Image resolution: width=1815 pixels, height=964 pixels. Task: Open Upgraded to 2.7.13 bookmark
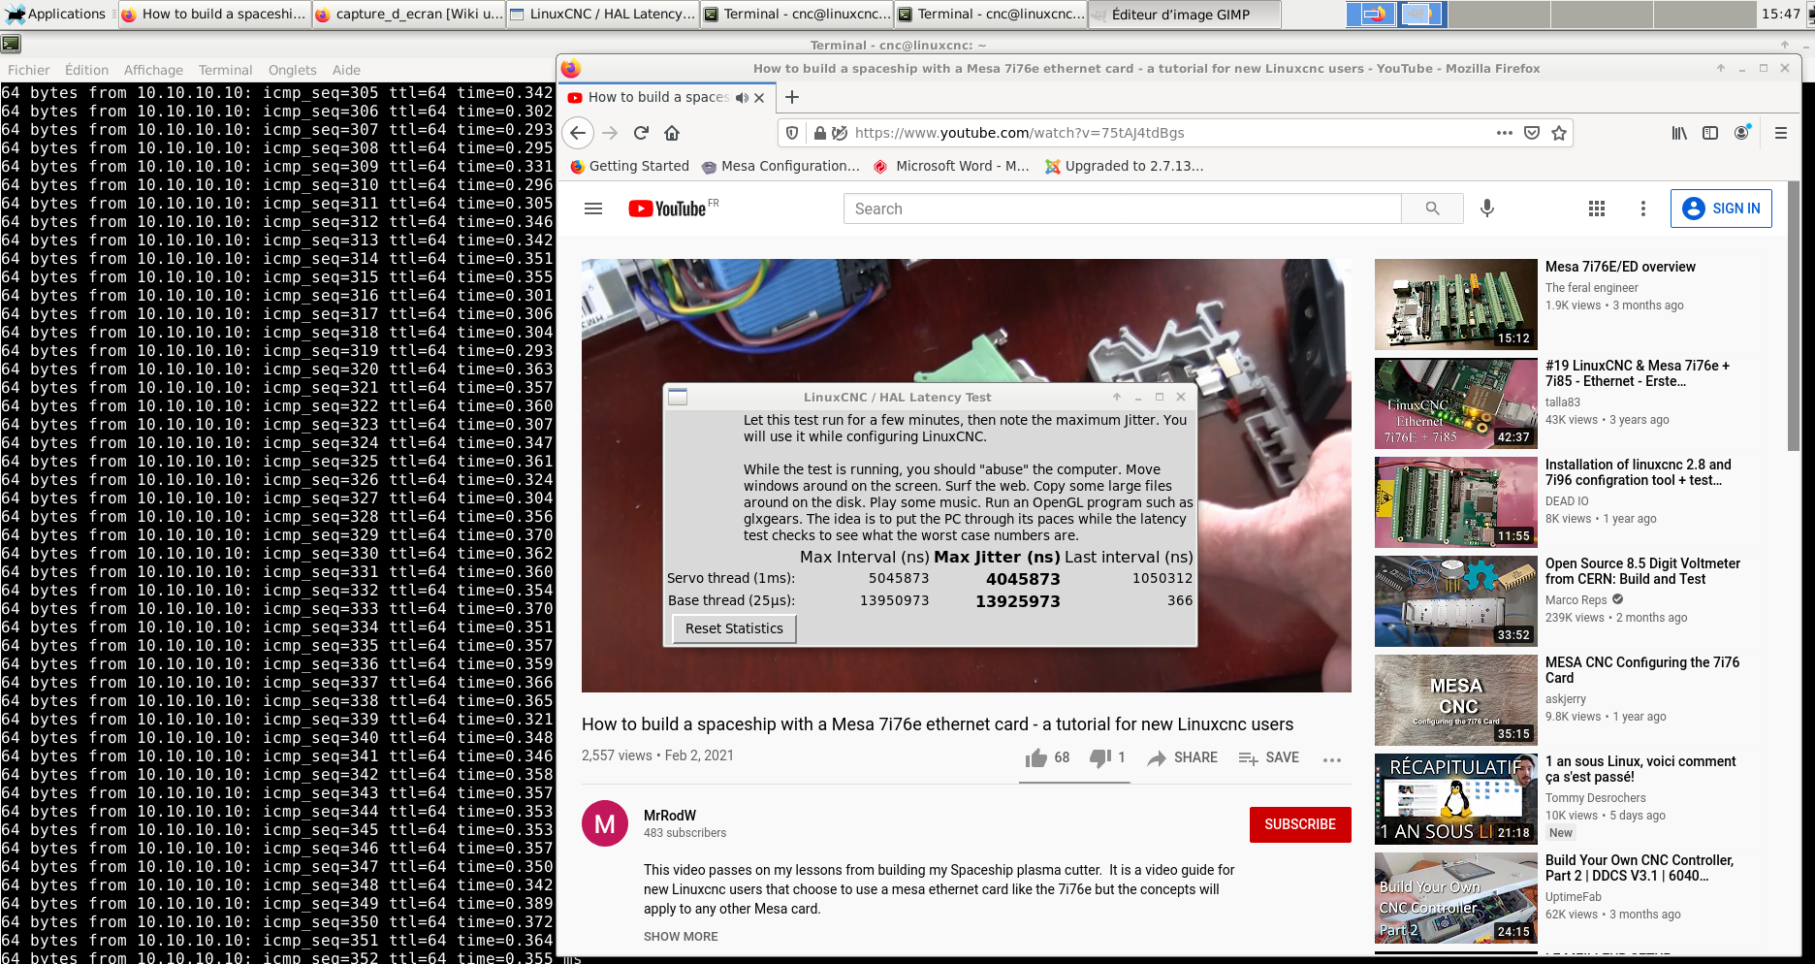pos(1124,166)
